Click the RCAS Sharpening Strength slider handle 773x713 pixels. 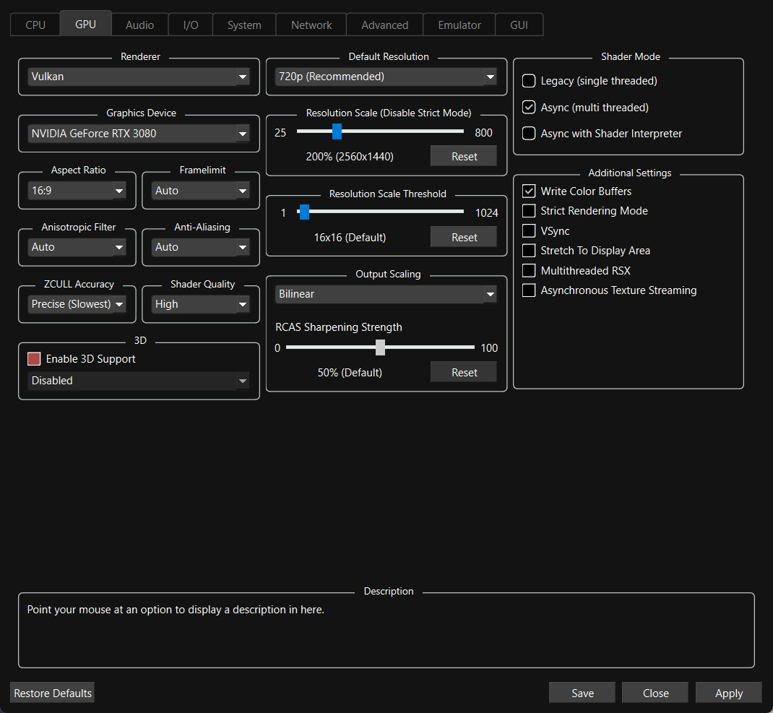pos(380,348)
